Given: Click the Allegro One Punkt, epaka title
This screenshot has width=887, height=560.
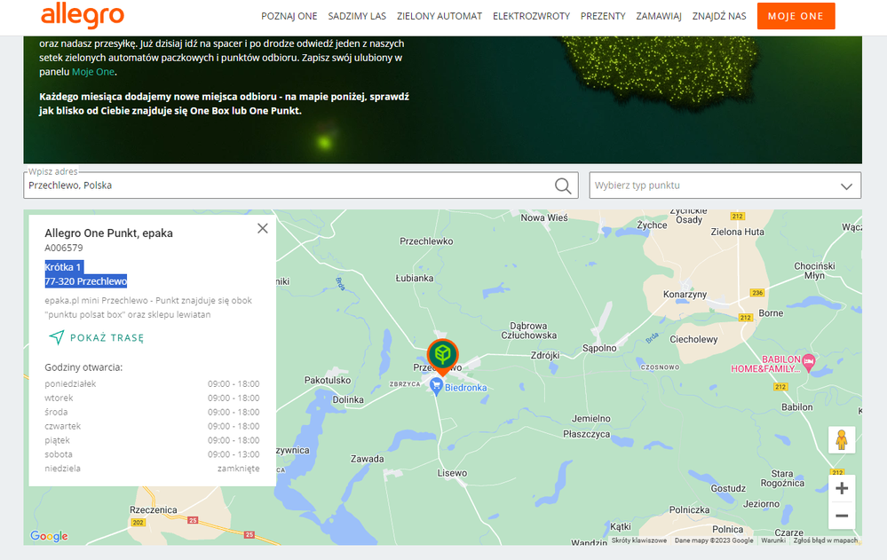Looking at the screenshot, I should click(108, 233).
